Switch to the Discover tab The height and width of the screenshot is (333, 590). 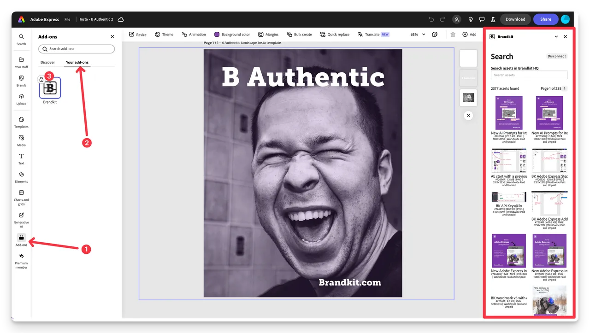(47, 62)
